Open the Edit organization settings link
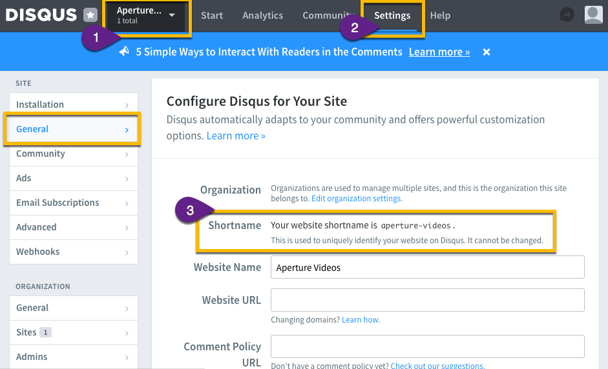 pos(357,199)
